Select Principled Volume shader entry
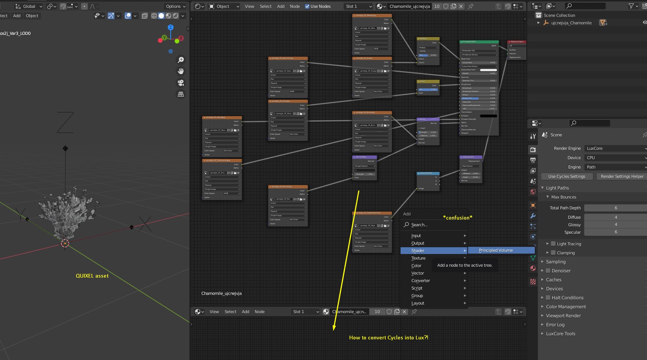The image size is (647, 360). click(x=496, y=250)
